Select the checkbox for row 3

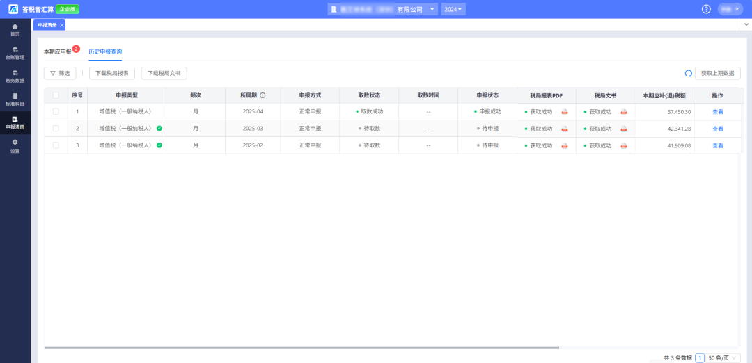click(x=56, y=145)
